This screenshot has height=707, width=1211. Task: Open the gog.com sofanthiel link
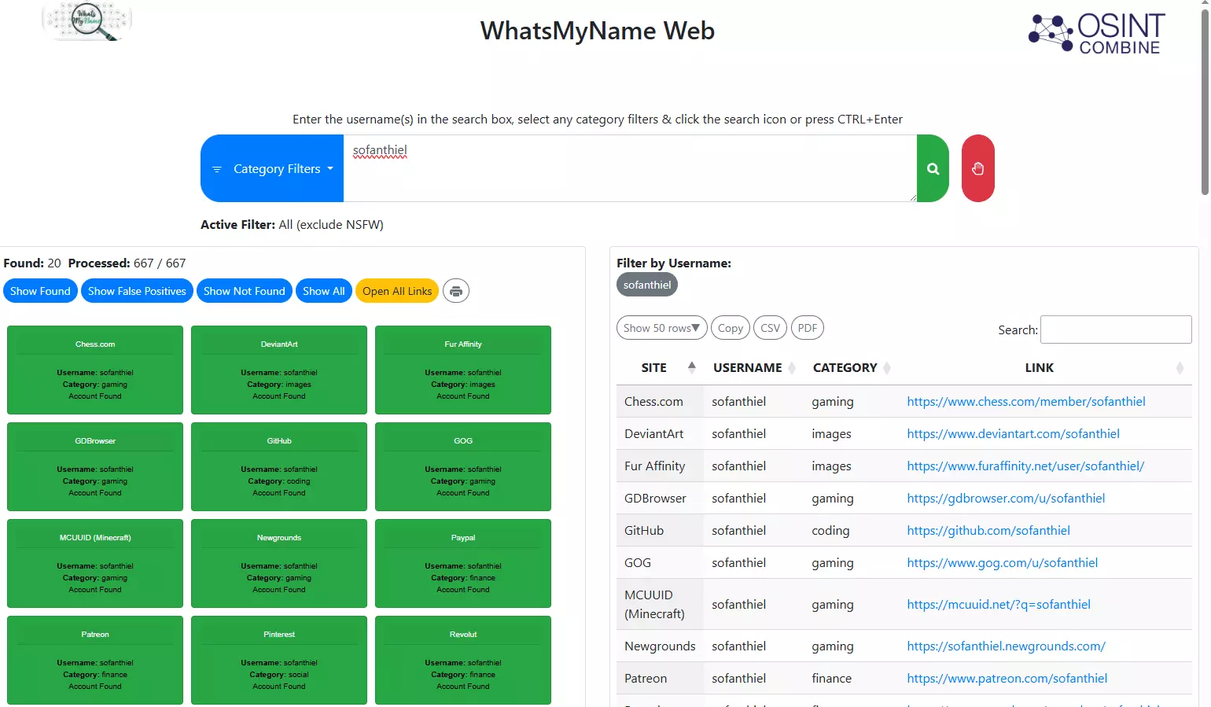(1003, 562)
